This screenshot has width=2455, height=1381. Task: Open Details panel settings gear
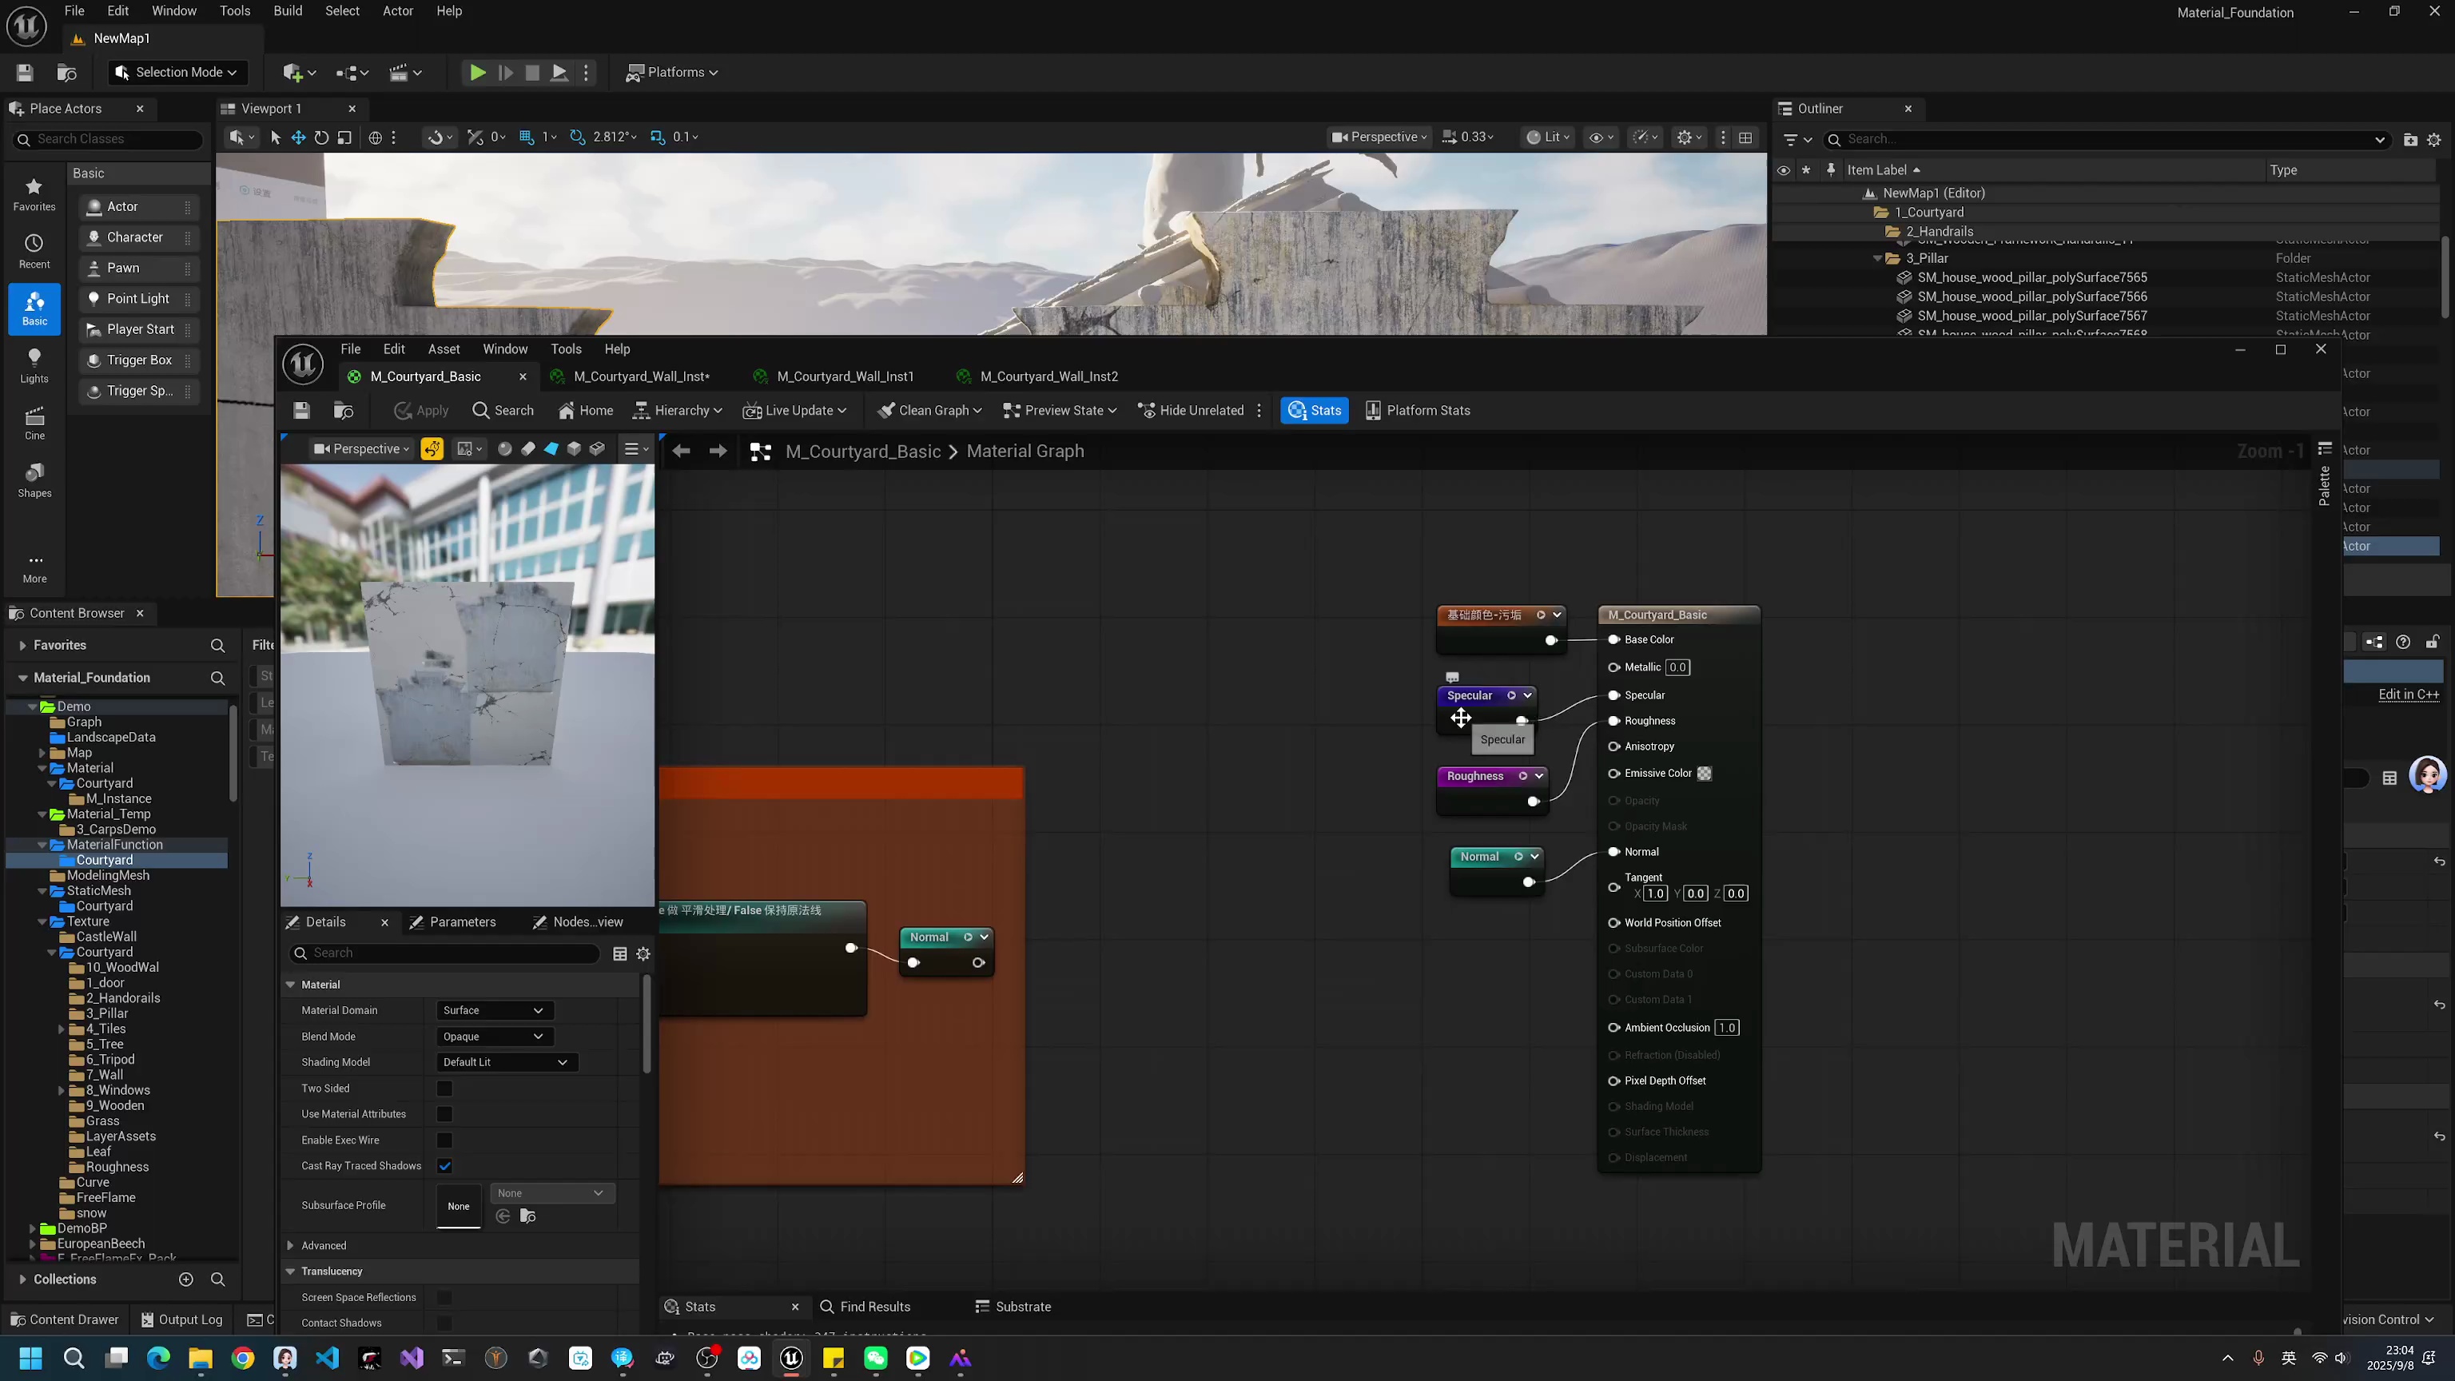tap(643, 954)
